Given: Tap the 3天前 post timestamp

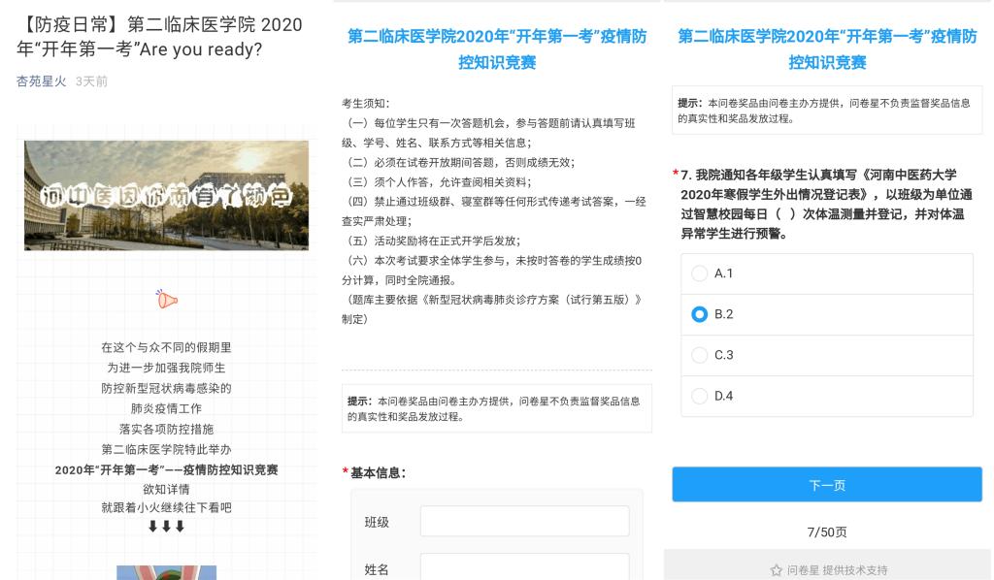Looking at the screenshot, I should pos(92,81).
